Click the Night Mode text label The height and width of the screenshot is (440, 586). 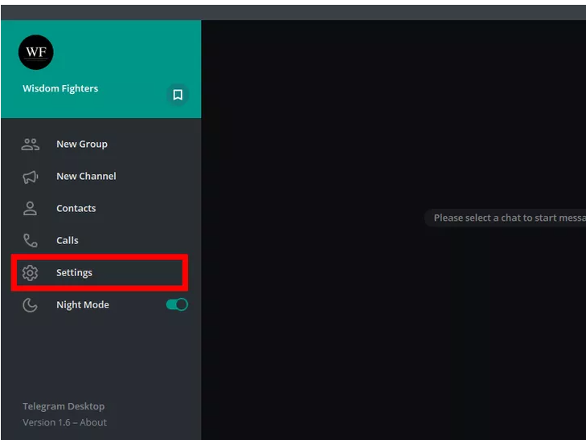tap(82, 305)
